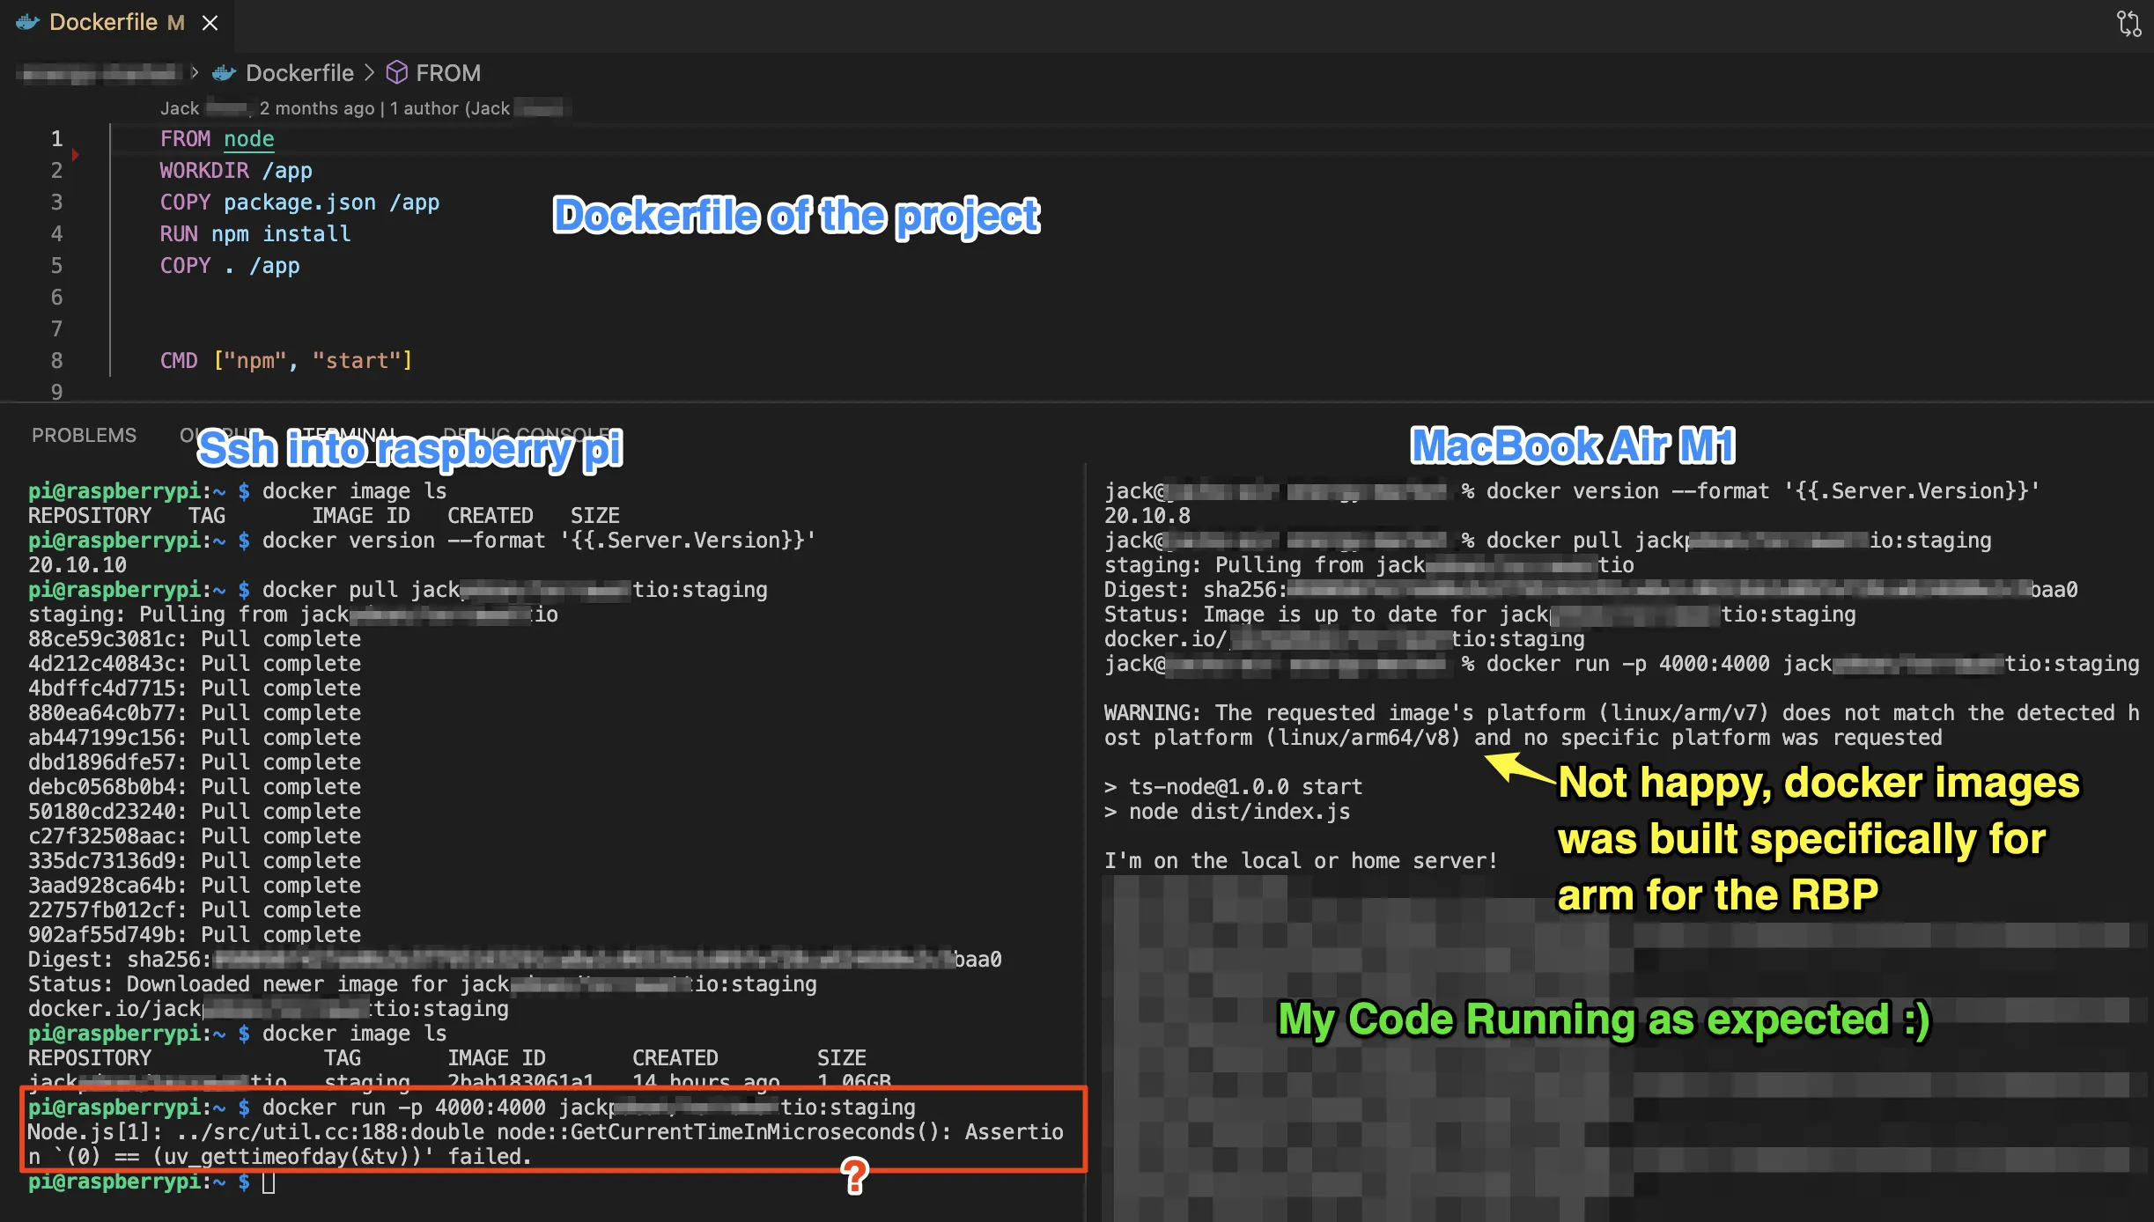Screen dimensions: 2154x1222
Task: Click the Docker whale icon in tab
Action: click(28, 23)
